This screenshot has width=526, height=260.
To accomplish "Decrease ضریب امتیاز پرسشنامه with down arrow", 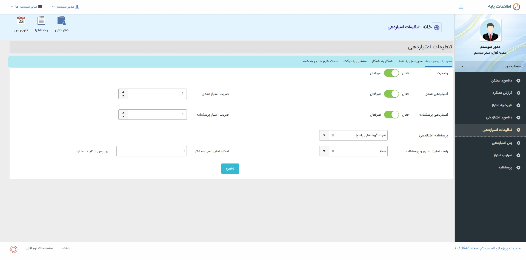I will point(123,116).
